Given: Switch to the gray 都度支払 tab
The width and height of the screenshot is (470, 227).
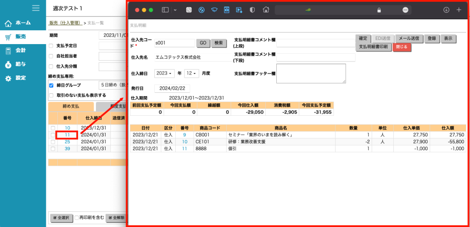Looking at the screenshot, I should click(x=110, y=106).
